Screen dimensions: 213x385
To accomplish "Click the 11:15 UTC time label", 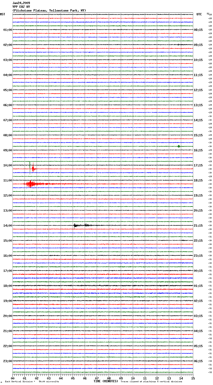I will 198,75.
